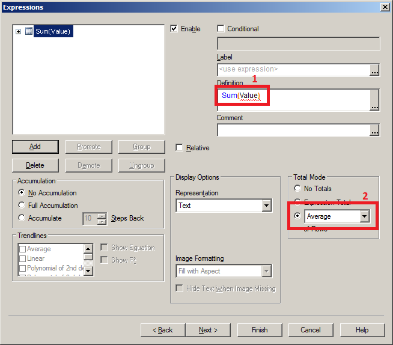Click the table icon beside Sum(Value)
This screenshot has height=345, width=393.
pos(29,31)
